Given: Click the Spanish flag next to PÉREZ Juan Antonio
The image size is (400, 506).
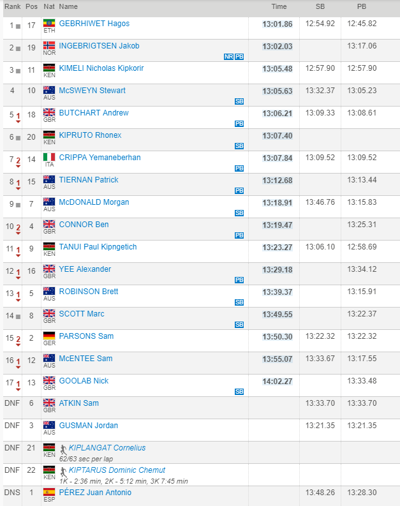Looking at the screenshot, I should click(49, 492).
